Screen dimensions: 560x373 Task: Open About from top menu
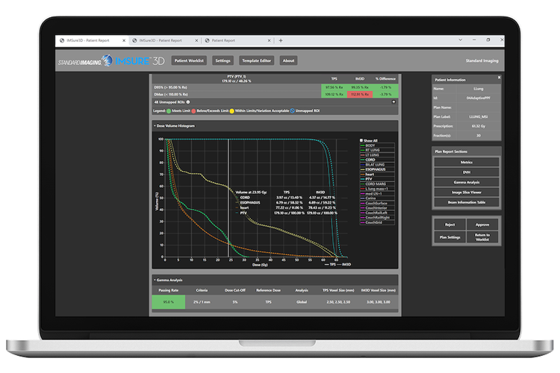(x=288, y=60)
